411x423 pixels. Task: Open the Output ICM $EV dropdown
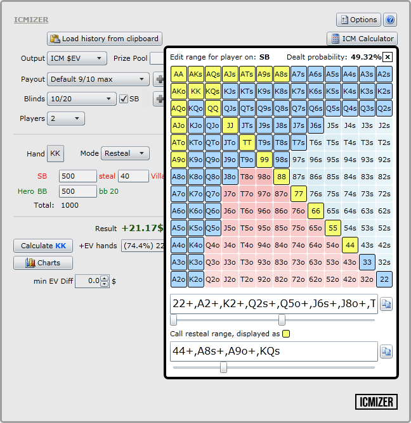click(x=77, y=58)
